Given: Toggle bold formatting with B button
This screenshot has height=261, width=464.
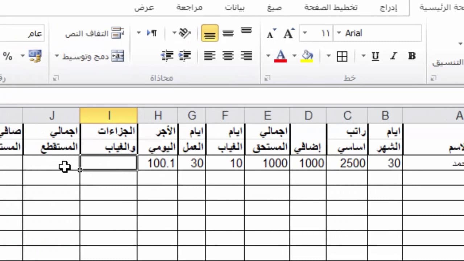Looking at the screenshot, I should click(412, 56).
